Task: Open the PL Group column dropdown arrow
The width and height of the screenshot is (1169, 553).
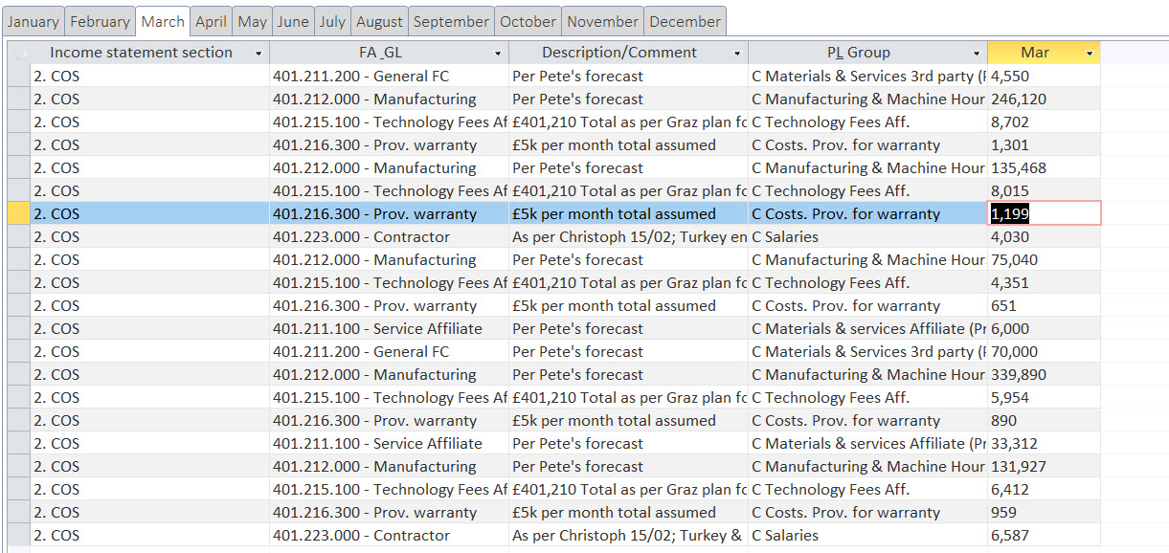Action: [x=977, y=54]
